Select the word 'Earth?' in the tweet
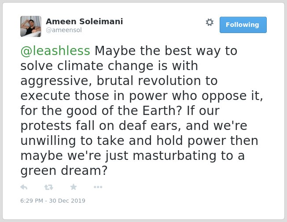This screenshot has width=287, height=222. 162,111
